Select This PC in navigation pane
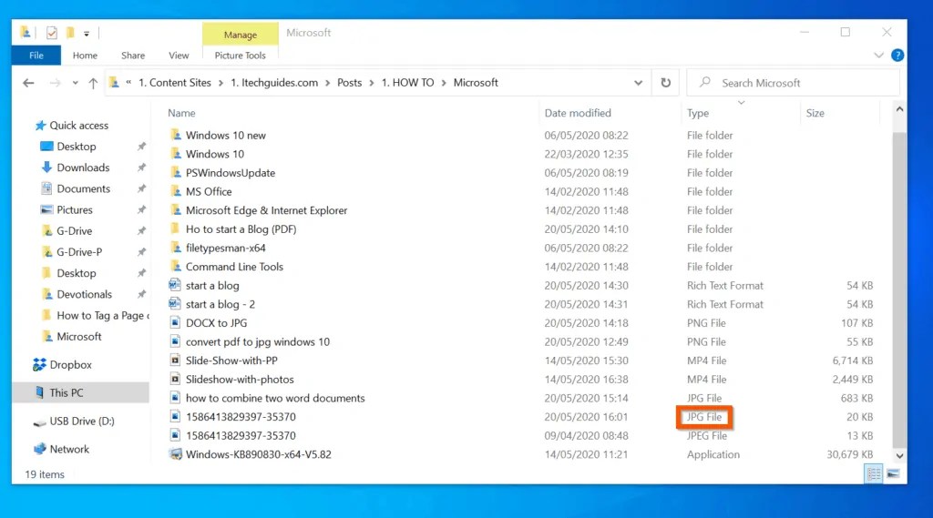Image resolution: width=933 pixels, height=518 pixels. tap(66, 392)
